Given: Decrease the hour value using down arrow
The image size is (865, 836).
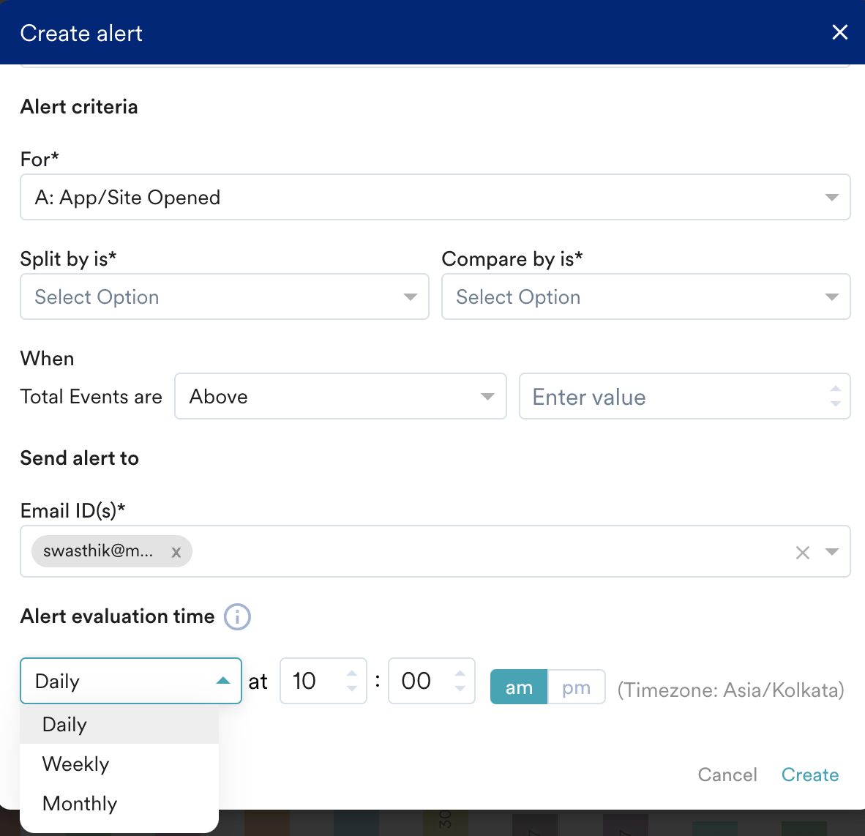Looking at the screenshot, I should pyautogui.click(x=352, y=689).
